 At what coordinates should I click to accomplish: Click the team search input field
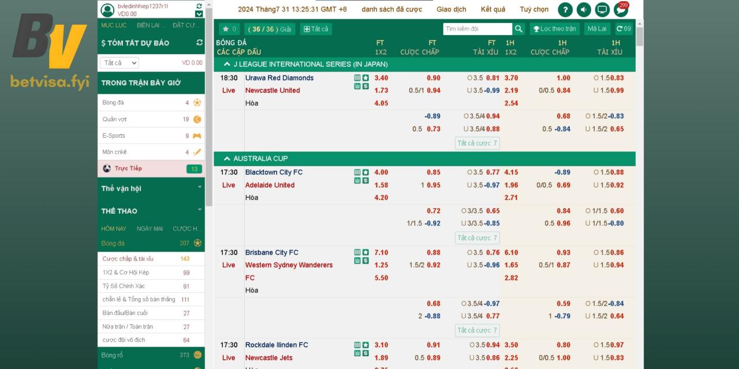[477, 29]
